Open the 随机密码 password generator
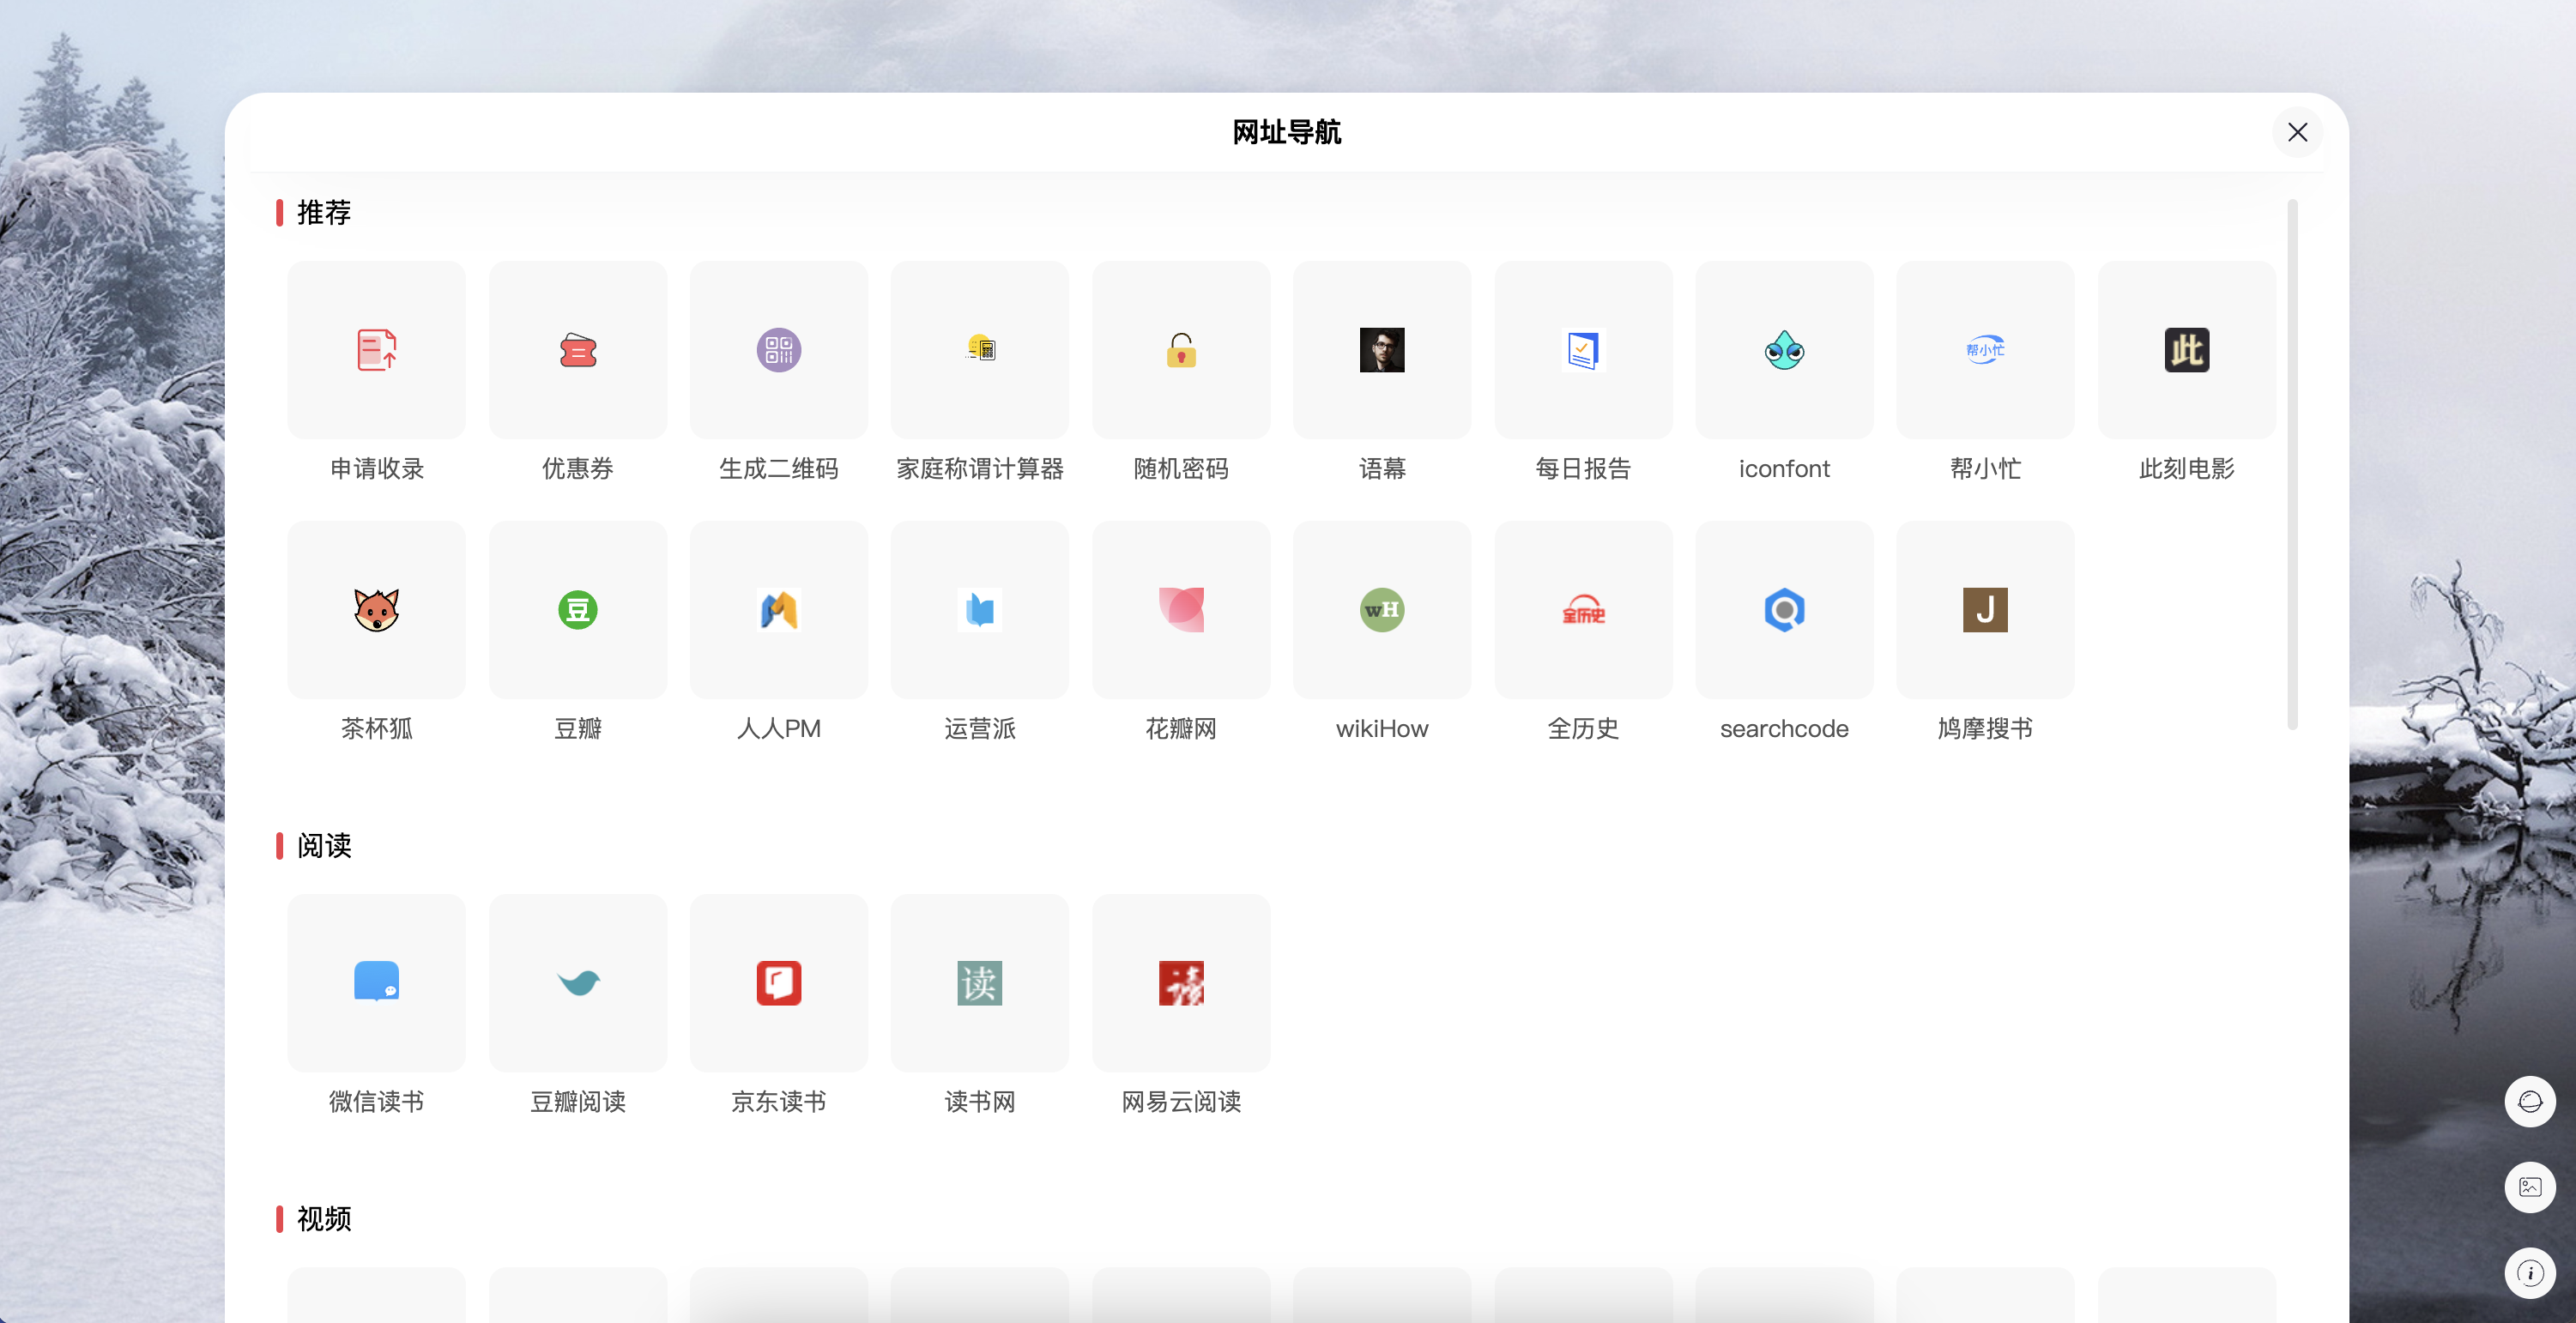 pyautogui.click(x=1180, y=350)
